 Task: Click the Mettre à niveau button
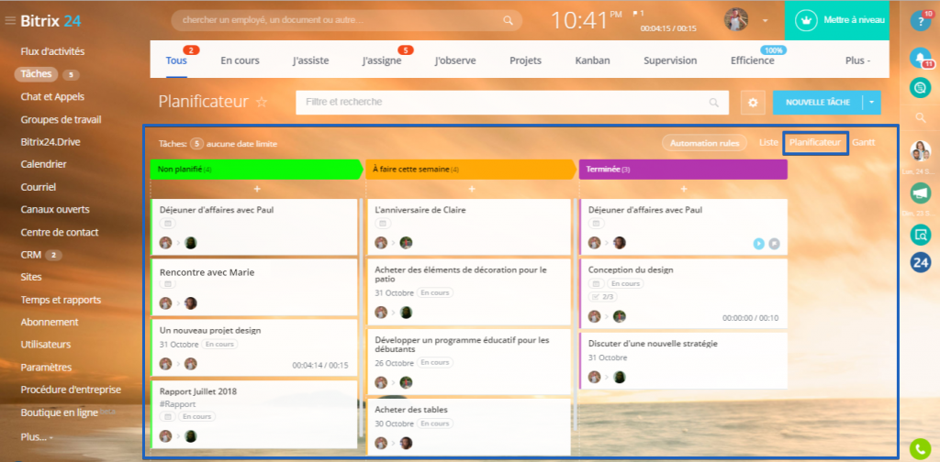point(836,20)
